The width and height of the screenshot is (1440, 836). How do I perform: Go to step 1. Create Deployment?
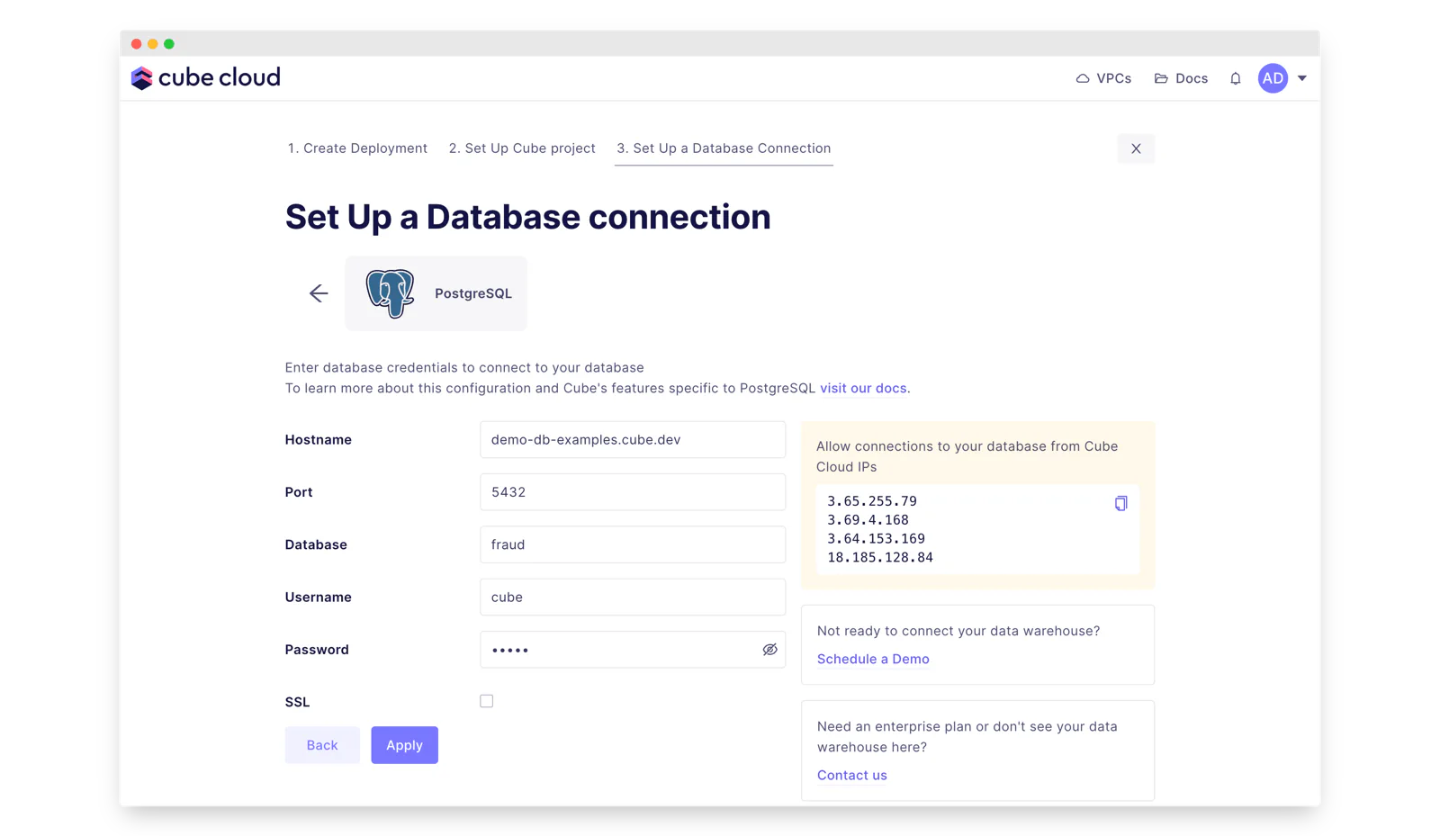point(357,148)
